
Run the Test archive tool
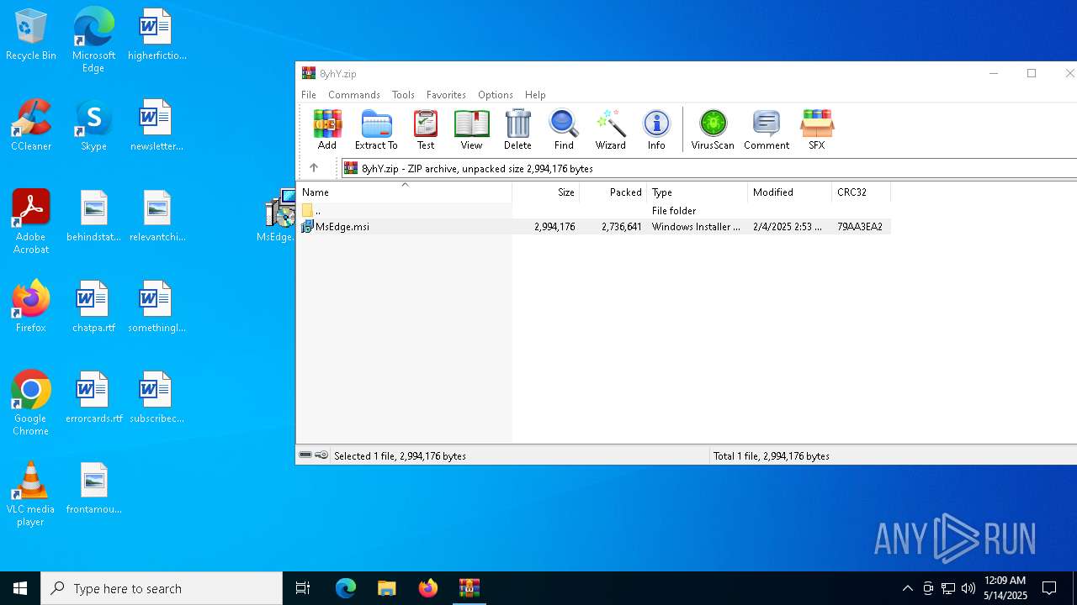(x=426, y=129)
